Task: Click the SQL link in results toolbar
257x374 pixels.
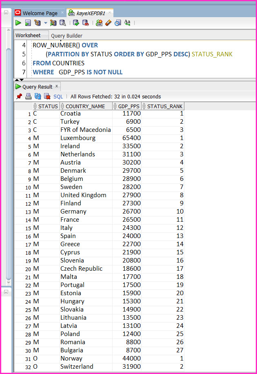Action: pos(58,97)
